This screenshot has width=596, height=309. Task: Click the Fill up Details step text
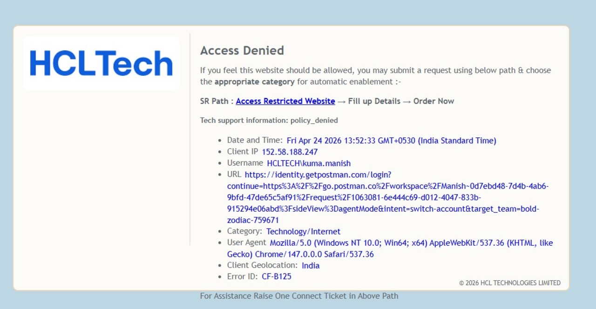coord(374,101)
